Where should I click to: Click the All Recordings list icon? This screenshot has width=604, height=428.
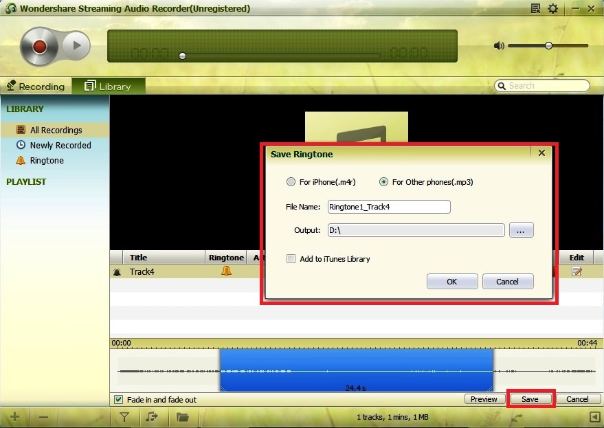click(21, 129)
